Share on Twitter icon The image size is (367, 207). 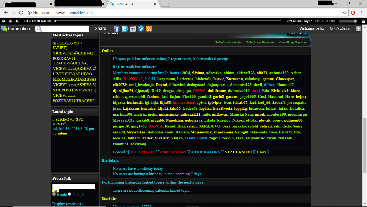click(x=124, y=29)
